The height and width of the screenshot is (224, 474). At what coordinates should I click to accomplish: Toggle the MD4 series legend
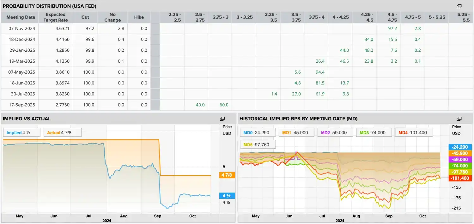coord(414,133)
